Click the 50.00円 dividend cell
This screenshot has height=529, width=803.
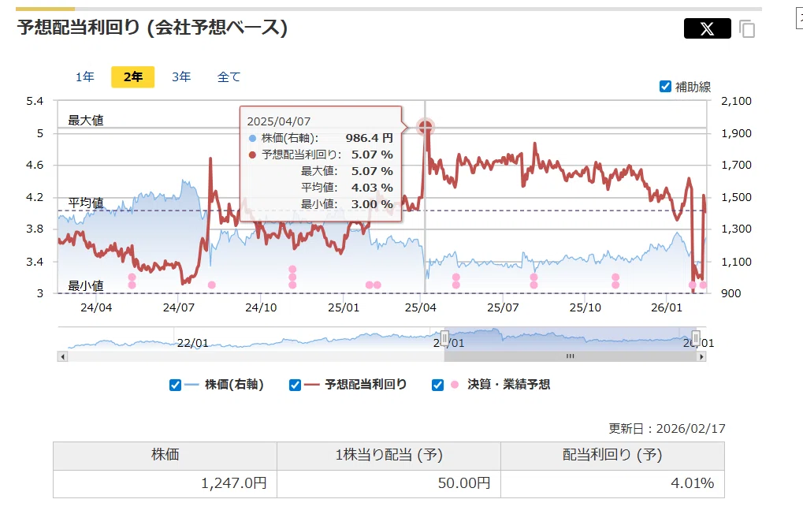pos(388,483)
